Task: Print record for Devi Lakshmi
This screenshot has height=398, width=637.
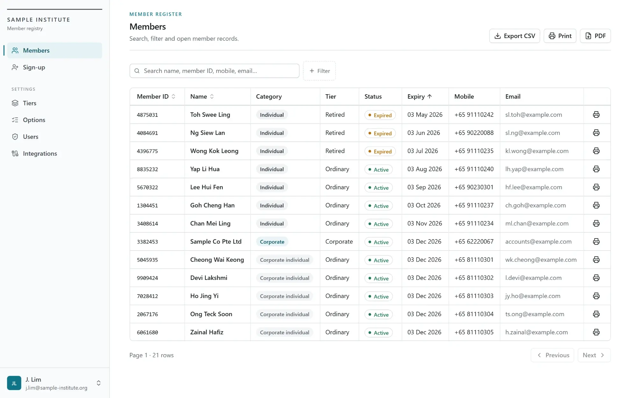Action: [x=596, y=278]
